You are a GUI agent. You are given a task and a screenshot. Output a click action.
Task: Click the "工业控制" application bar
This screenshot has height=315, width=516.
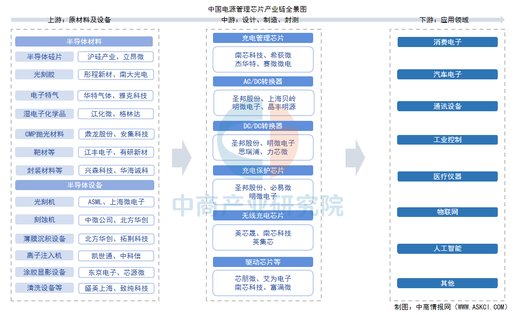click(x=447, y=140)
